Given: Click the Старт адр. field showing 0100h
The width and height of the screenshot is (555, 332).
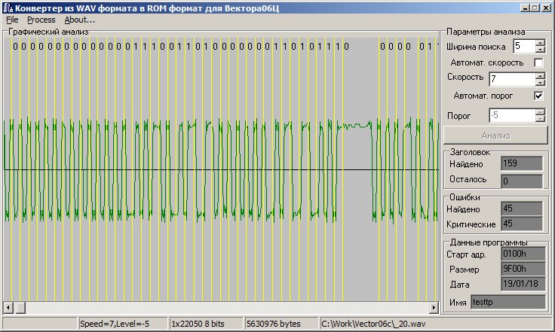Looking at the screenshot, I should point(521,254).
